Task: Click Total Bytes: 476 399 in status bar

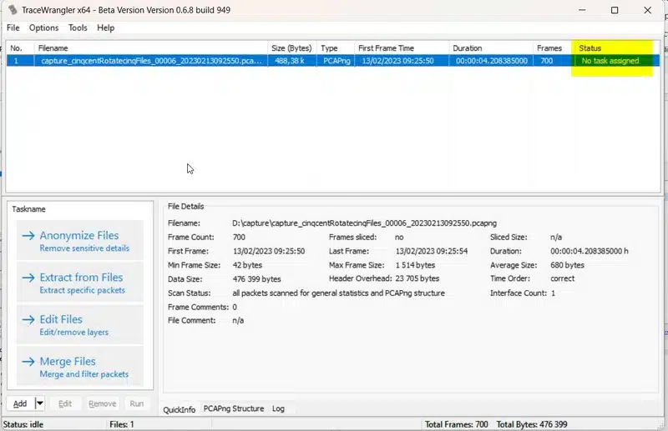Action: click(x=532, y=424)
